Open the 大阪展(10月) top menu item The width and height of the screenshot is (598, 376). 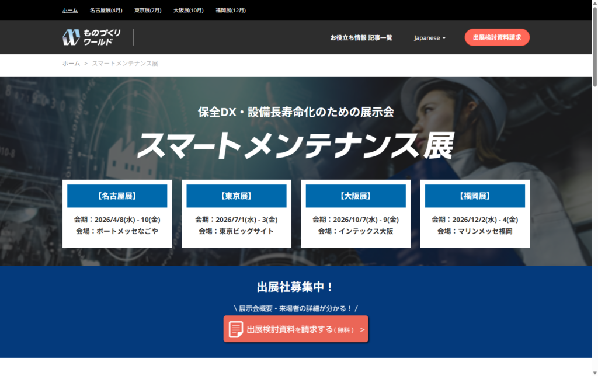coord(189,11)
